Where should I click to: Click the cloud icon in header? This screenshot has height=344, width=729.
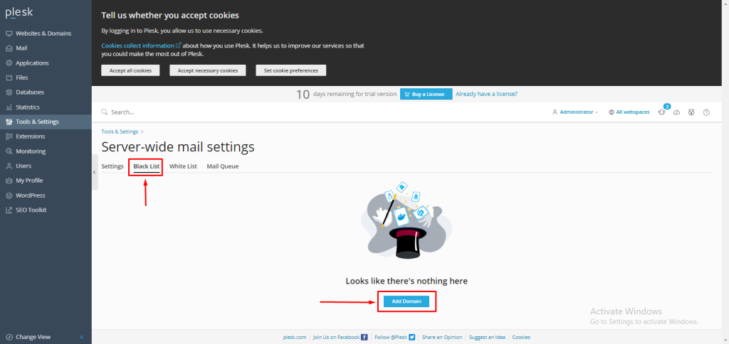click(676, 112)
